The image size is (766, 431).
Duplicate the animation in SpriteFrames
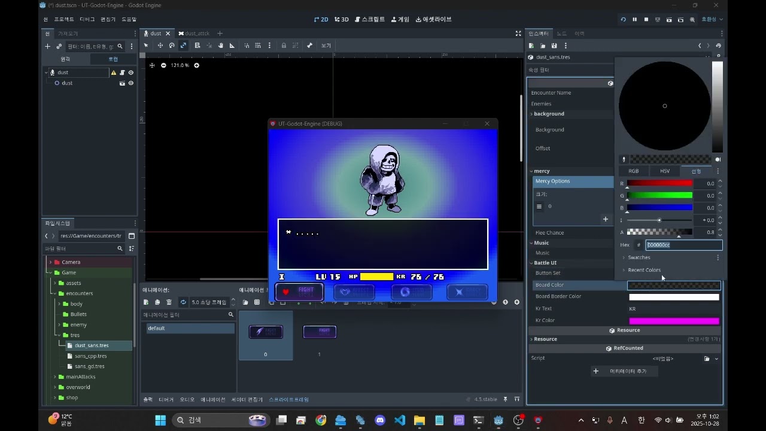[157, 302]
